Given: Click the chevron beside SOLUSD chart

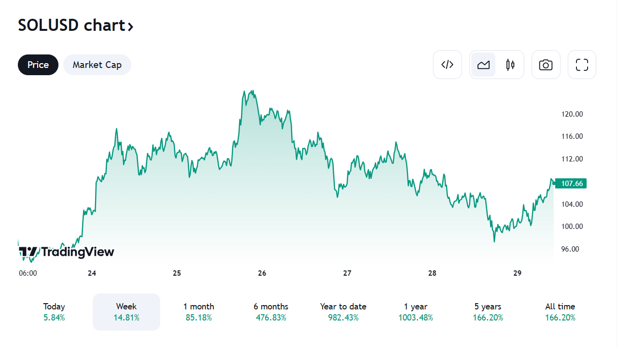Looking at the screenshot, I should 130,26.
